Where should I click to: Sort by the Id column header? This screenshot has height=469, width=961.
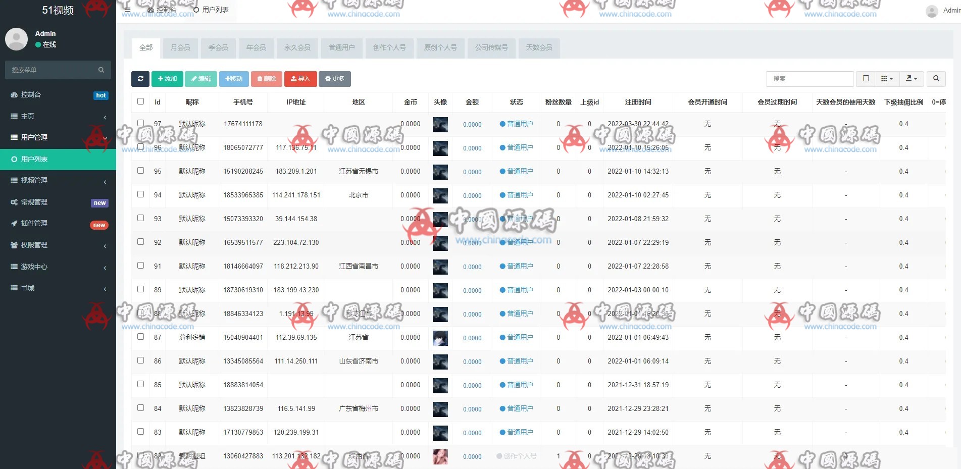[158, 102]
